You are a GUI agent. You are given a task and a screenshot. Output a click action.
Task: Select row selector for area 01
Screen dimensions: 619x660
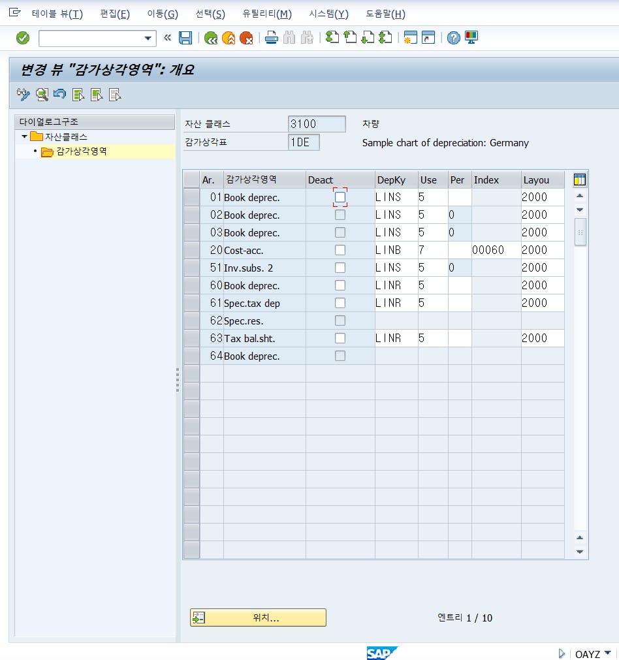191,197
